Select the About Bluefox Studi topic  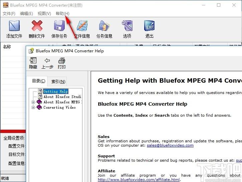(62, 97)
